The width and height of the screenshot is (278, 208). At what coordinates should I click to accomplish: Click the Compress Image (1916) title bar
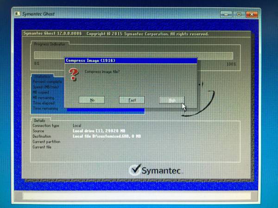point(130,61)
